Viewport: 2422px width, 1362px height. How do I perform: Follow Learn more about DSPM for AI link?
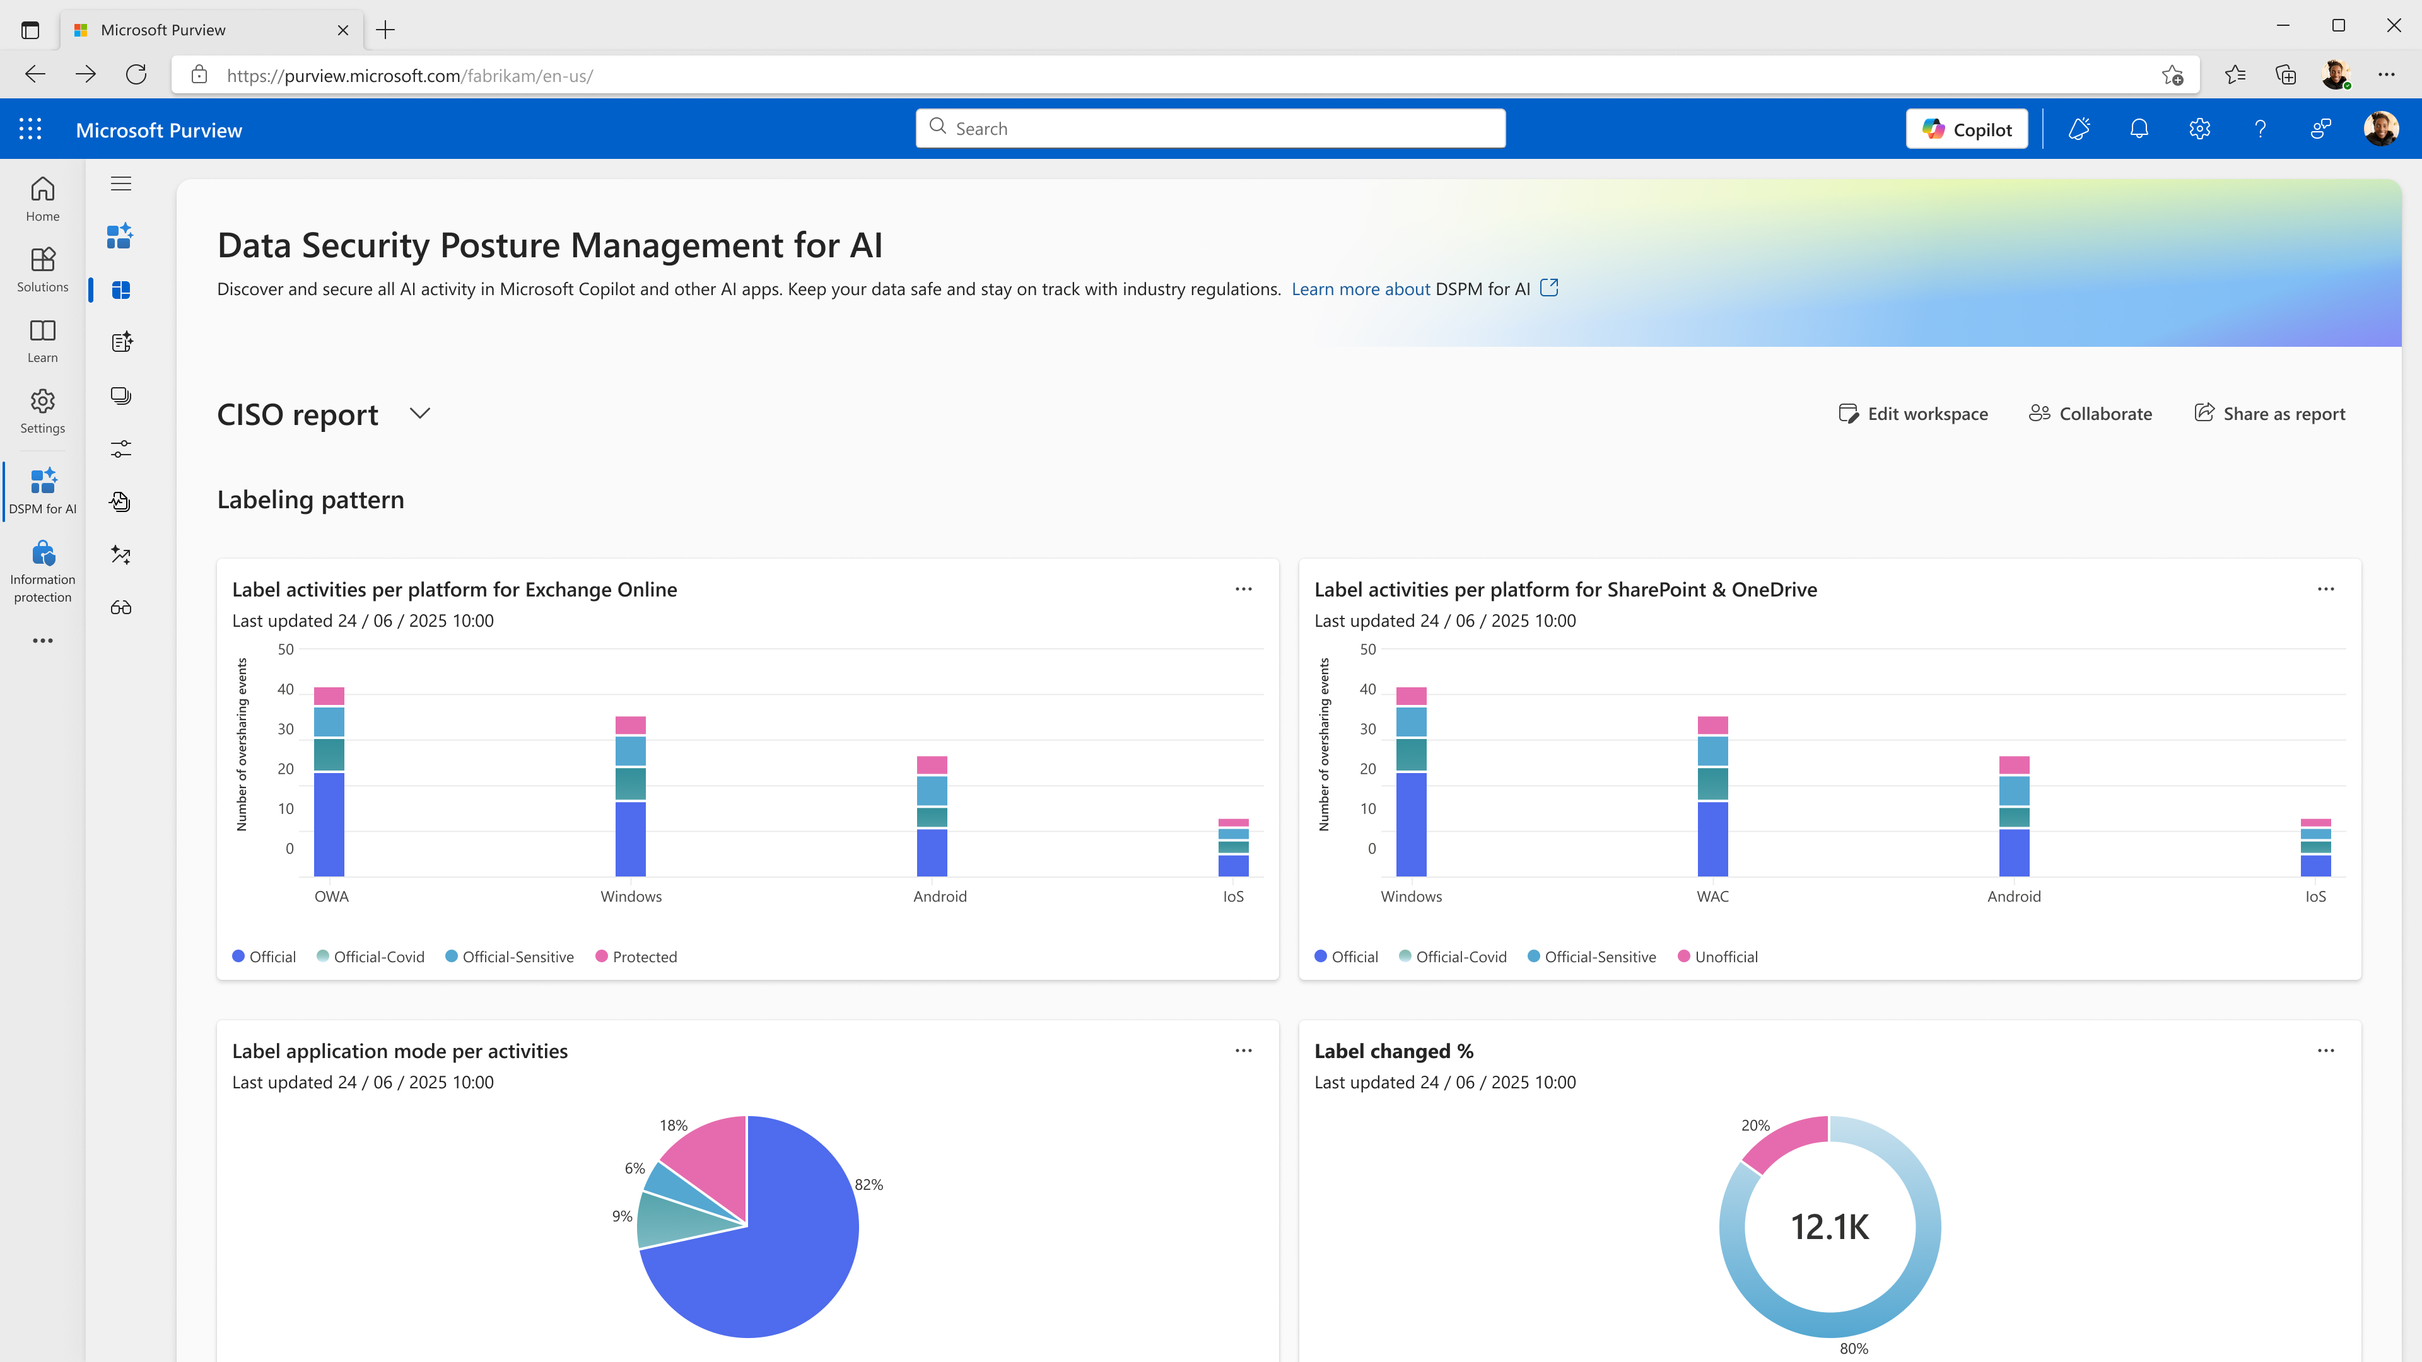coord(1424,289)
